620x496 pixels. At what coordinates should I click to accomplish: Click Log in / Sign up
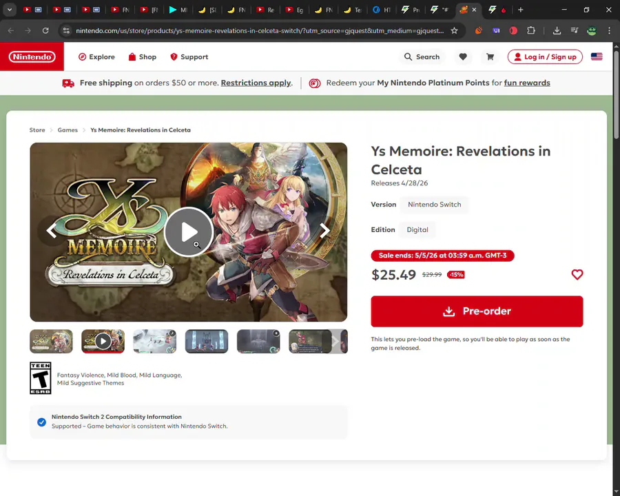(x=545, y=57)
